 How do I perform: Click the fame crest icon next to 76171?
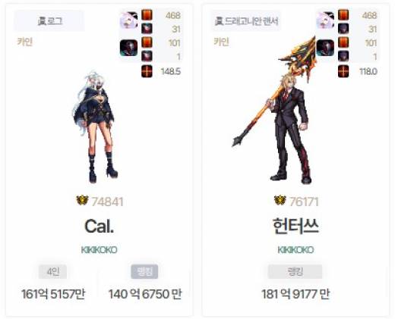[280, 201]
